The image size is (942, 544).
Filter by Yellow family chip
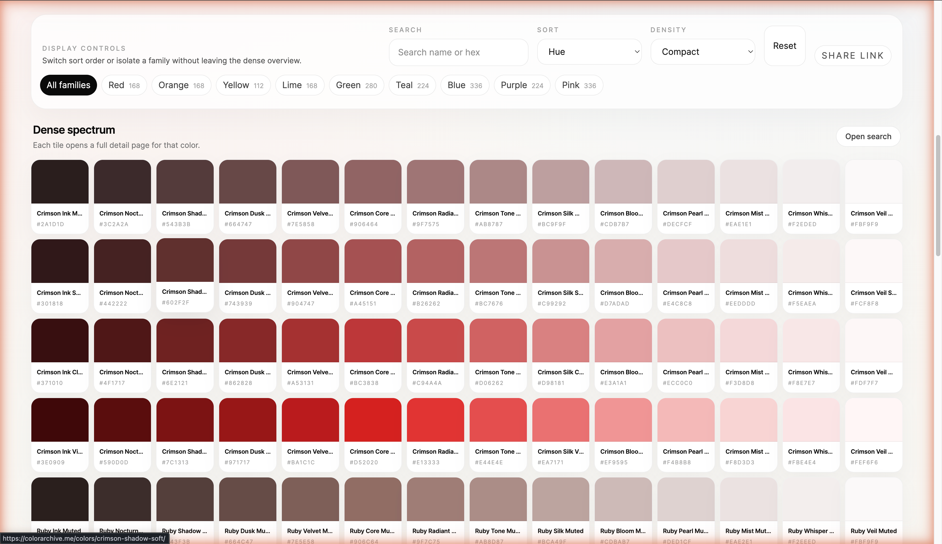[x=243, y=85]
